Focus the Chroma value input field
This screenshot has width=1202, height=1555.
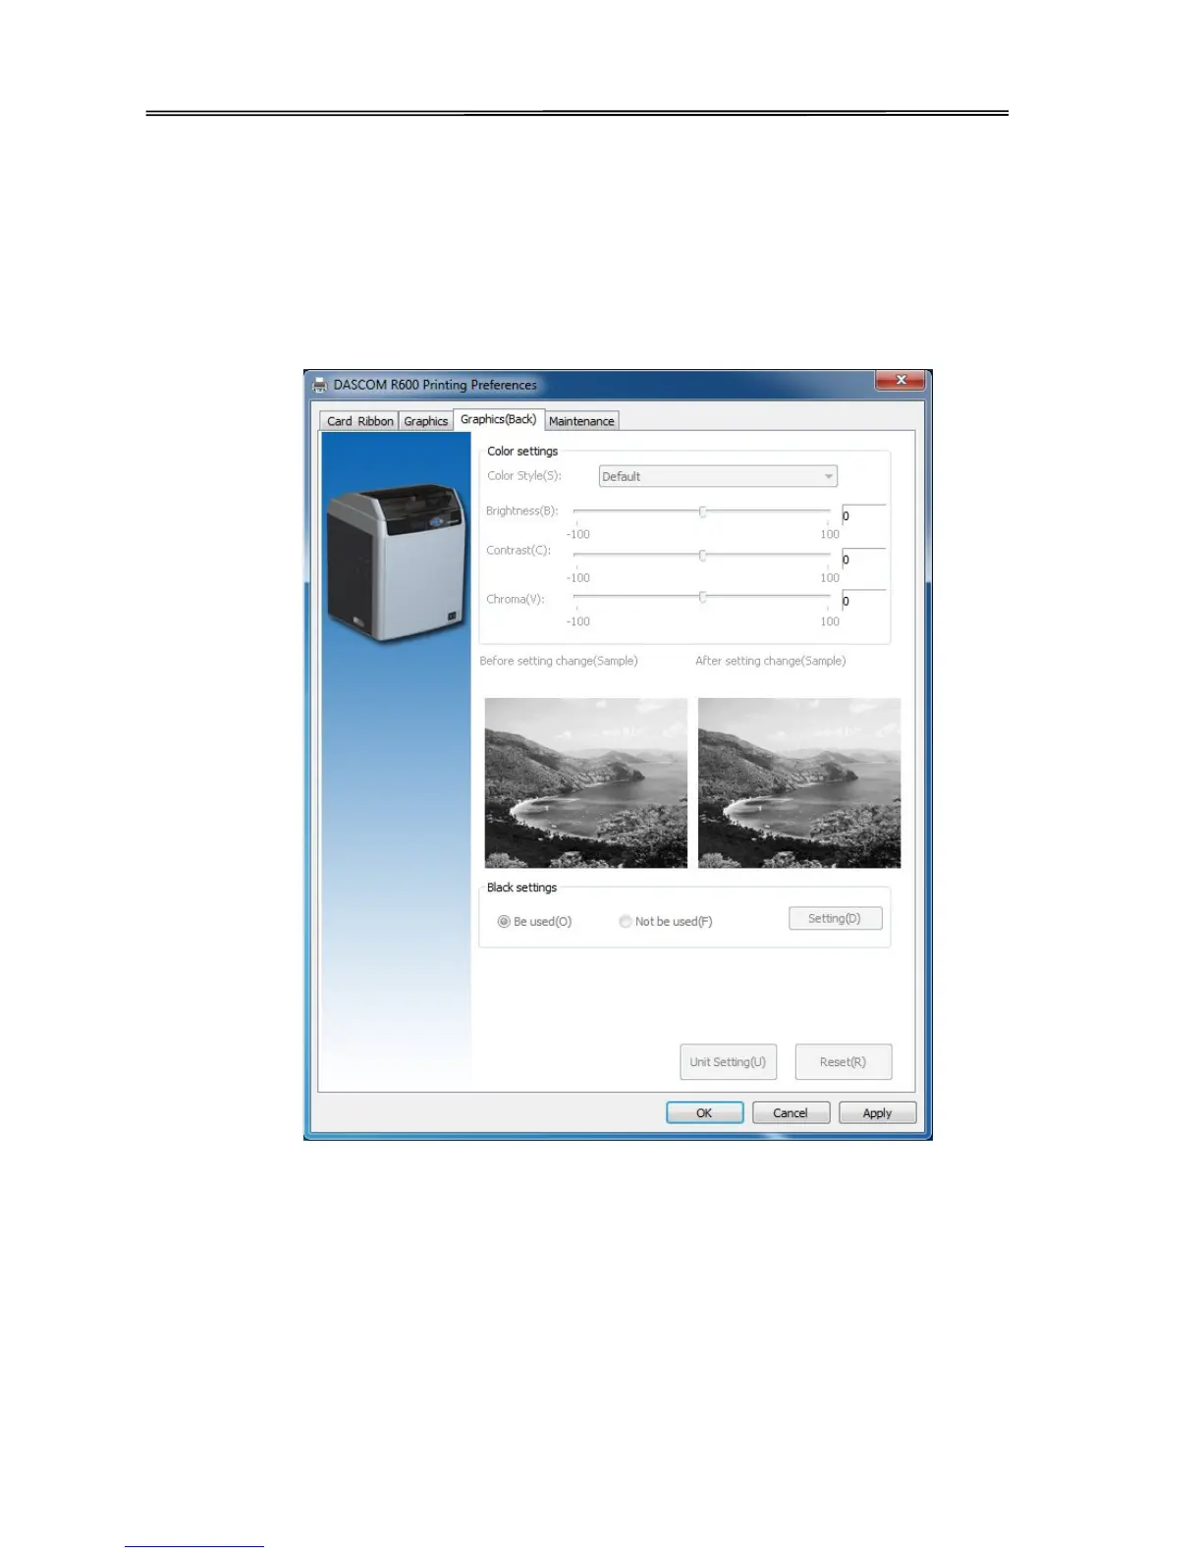(864, 601)
